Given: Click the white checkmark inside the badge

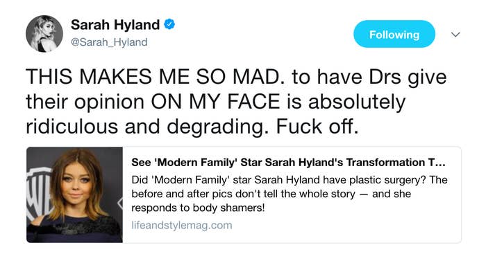Looking at the screenshot, I should 169,24.
